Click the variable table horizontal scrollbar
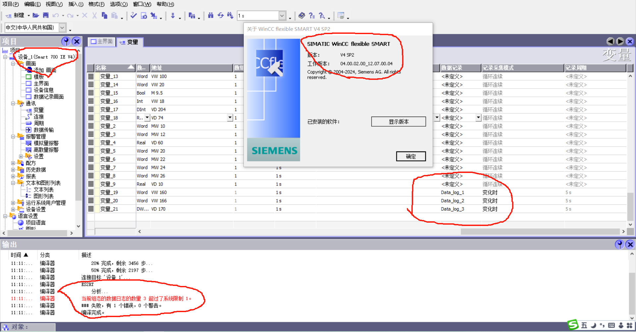 540,232
